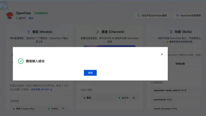
Task: Expand the 百炼 Coding Plan model row
Action: [14, 109]
